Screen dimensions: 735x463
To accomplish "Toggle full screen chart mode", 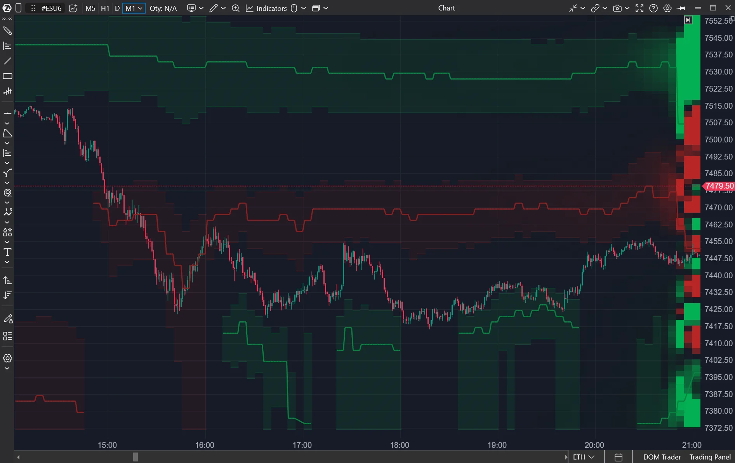I will click(x=639, y=8).
